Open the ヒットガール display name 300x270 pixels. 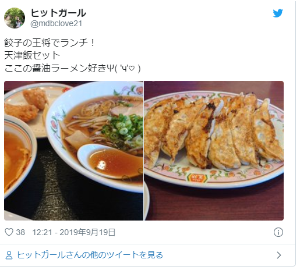point(58,13)
